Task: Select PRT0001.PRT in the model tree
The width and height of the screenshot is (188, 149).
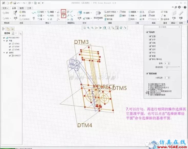Action: click(x=13, y=38)
